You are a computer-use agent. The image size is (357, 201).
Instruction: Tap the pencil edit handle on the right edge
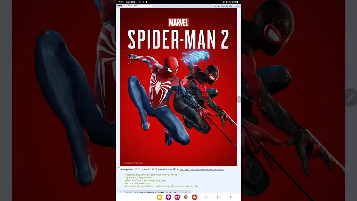pos(239,99)
